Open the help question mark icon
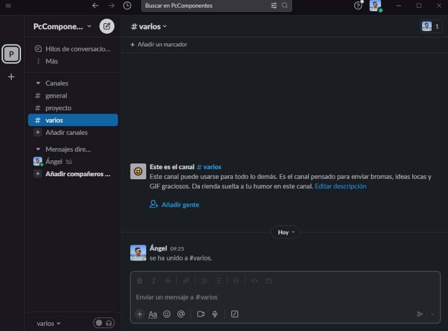The width and height of the screenshot is (448, 331). pos(357,6)
